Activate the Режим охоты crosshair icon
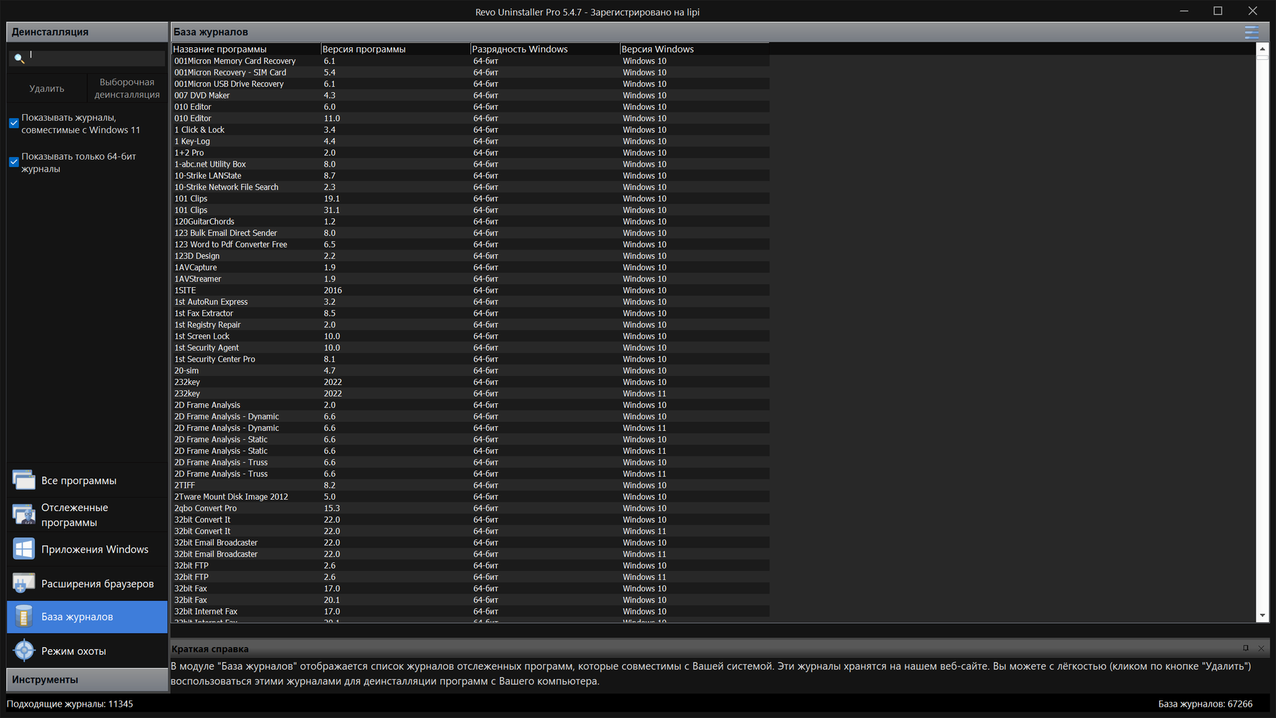 [24, 650]
